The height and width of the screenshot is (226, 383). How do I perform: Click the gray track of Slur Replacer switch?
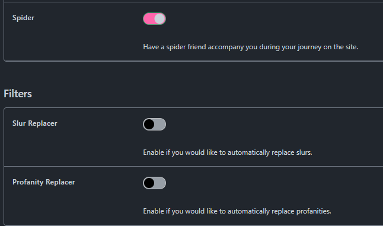[160, 125]
